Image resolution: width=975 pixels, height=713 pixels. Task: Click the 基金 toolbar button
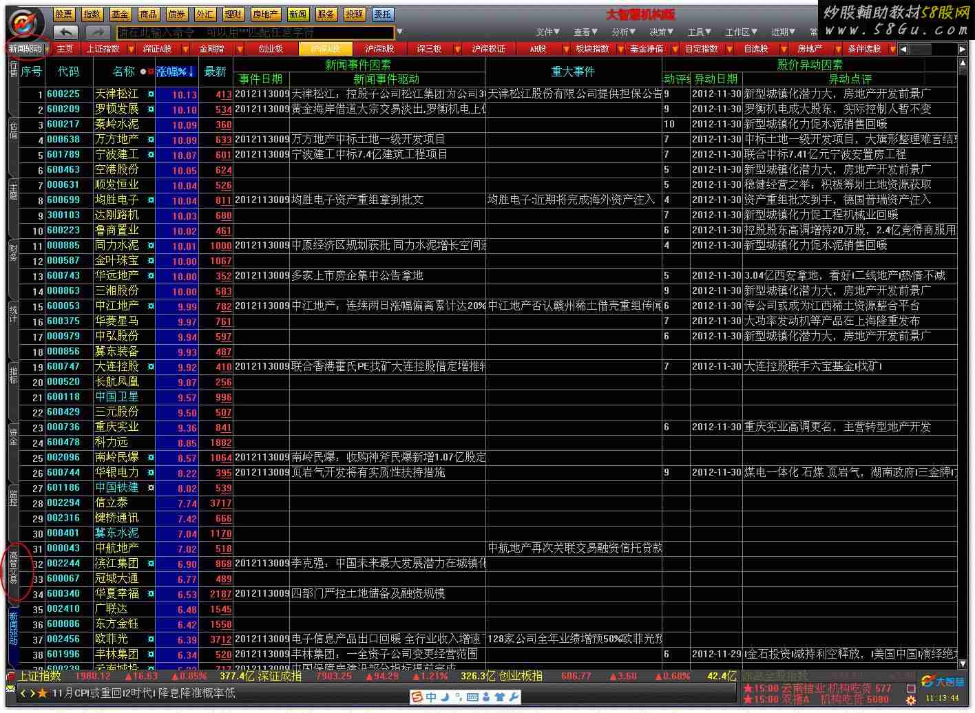(120, 14)
